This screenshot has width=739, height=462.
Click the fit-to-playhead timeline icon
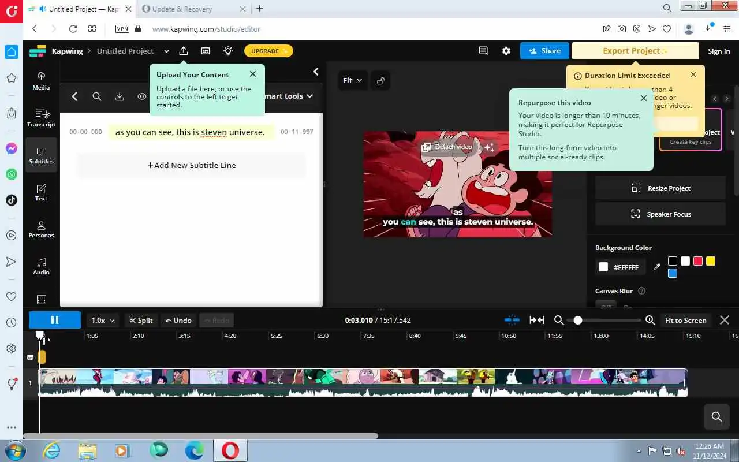click(x=537, y=320)
